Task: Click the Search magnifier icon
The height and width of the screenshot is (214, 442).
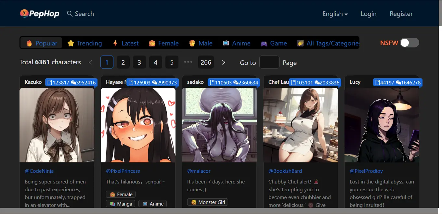Action: tap(70, 14)
